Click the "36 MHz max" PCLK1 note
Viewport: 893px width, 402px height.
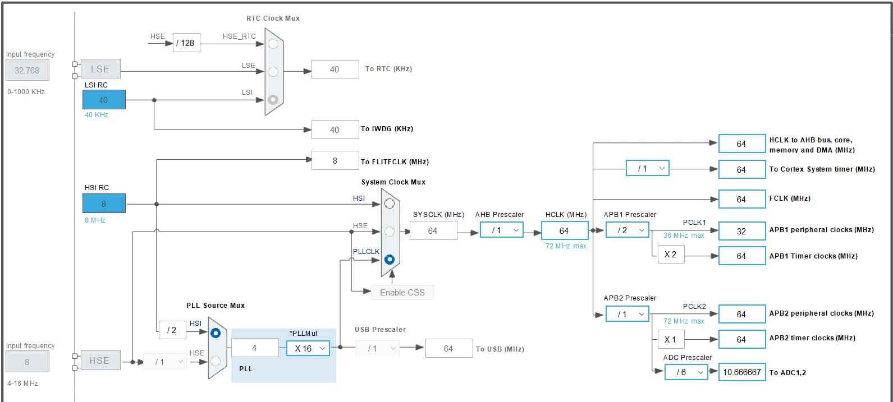point(684,235)
